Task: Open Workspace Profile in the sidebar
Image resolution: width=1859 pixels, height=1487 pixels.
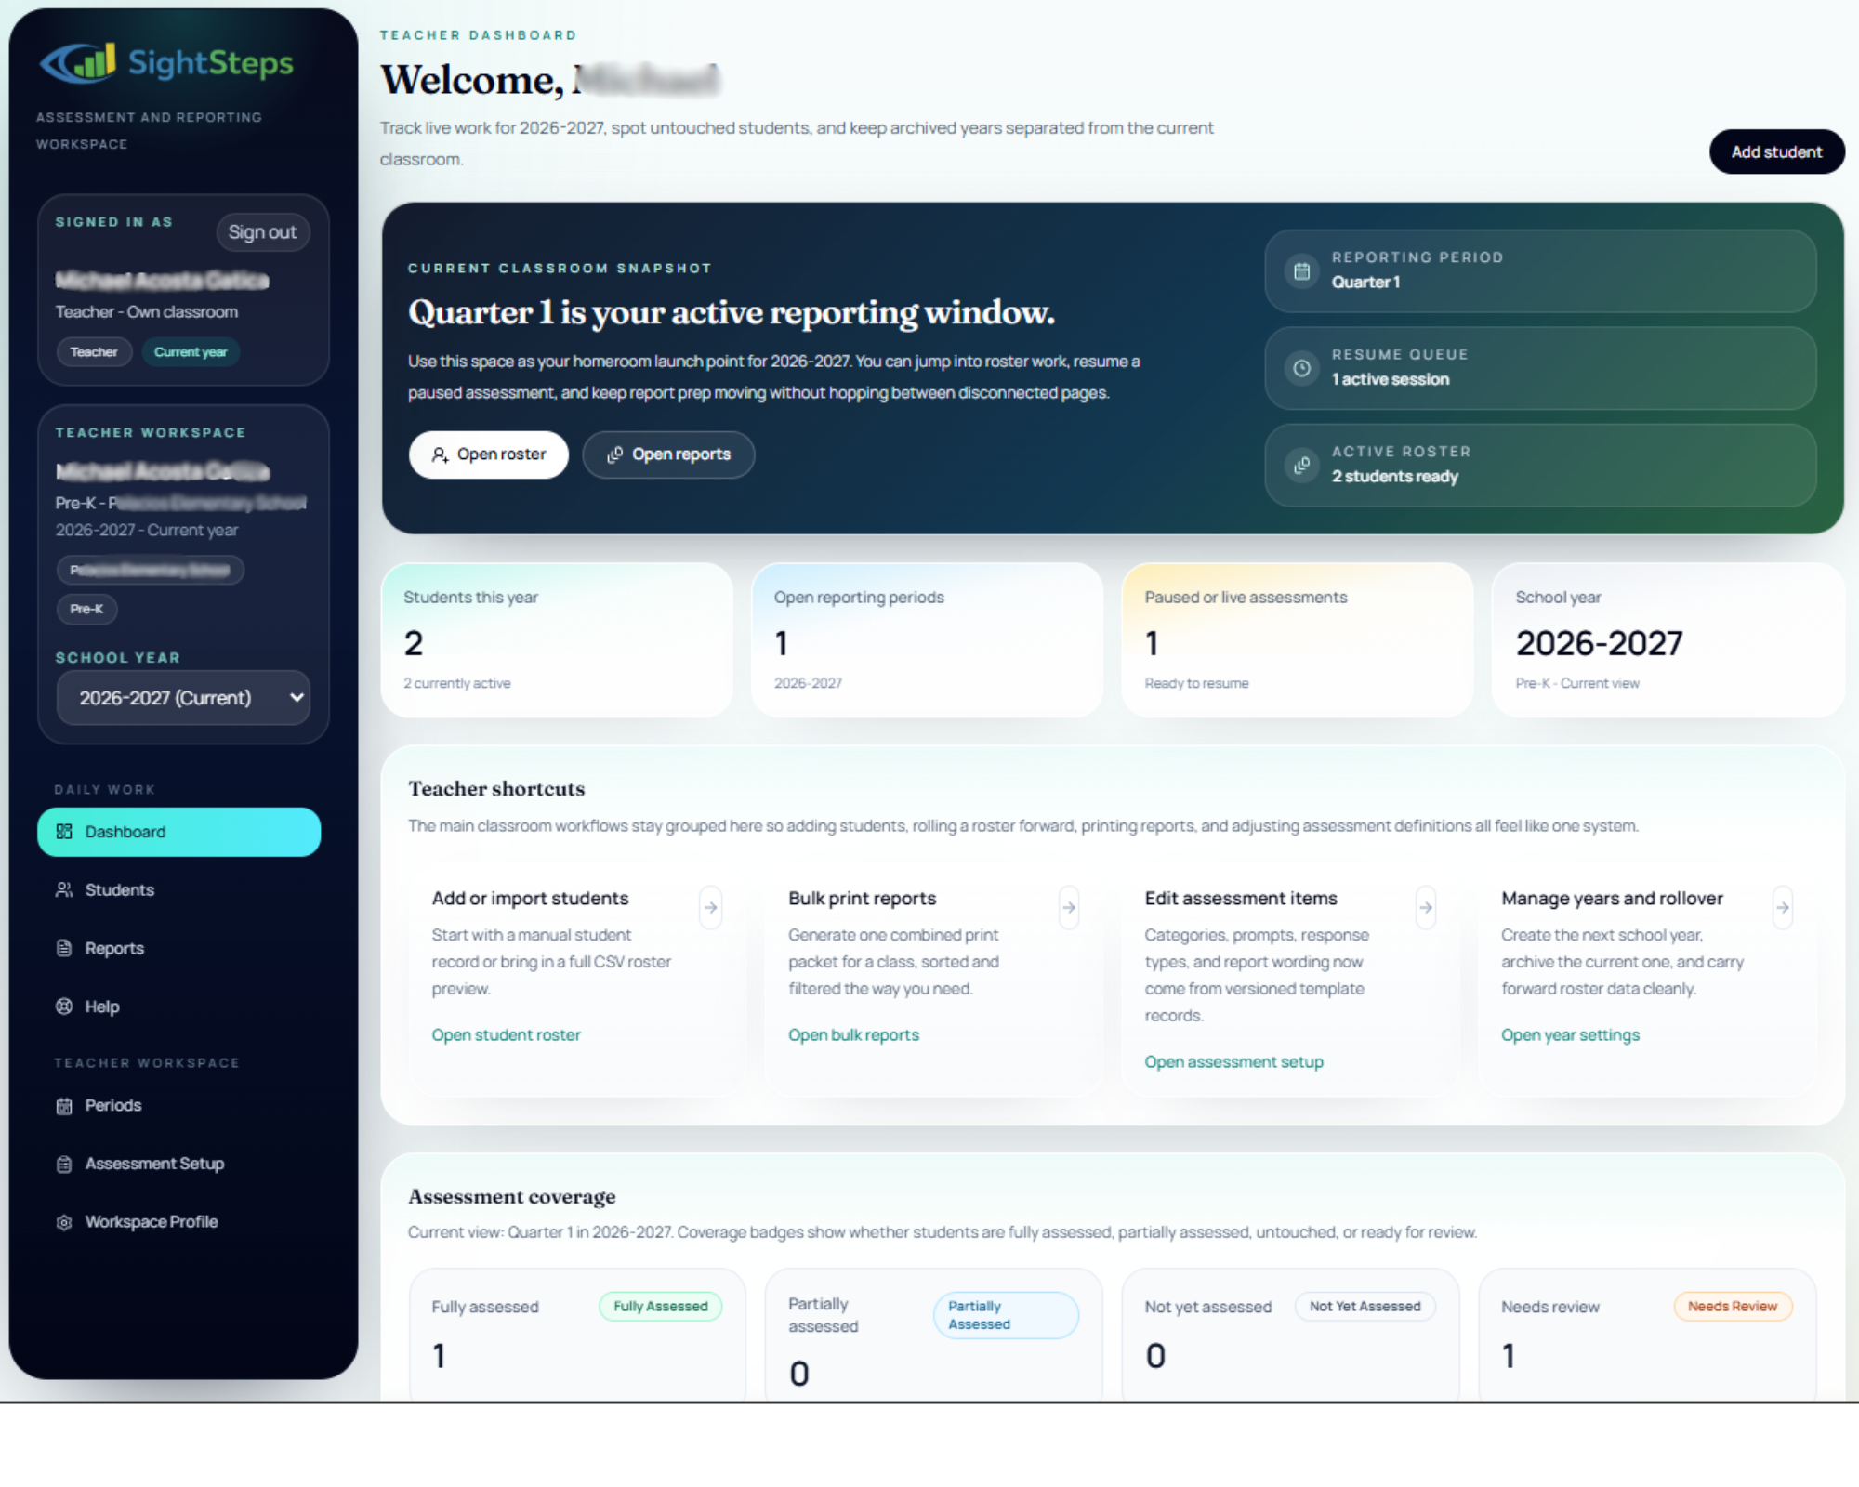Action: (x=152, y=1221)
